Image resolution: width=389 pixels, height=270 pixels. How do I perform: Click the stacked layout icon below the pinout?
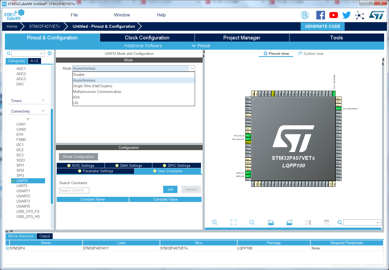(327, 222)
